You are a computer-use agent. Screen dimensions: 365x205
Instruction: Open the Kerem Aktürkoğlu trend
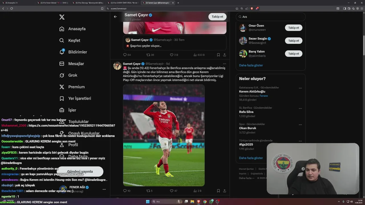pos(252,91)
